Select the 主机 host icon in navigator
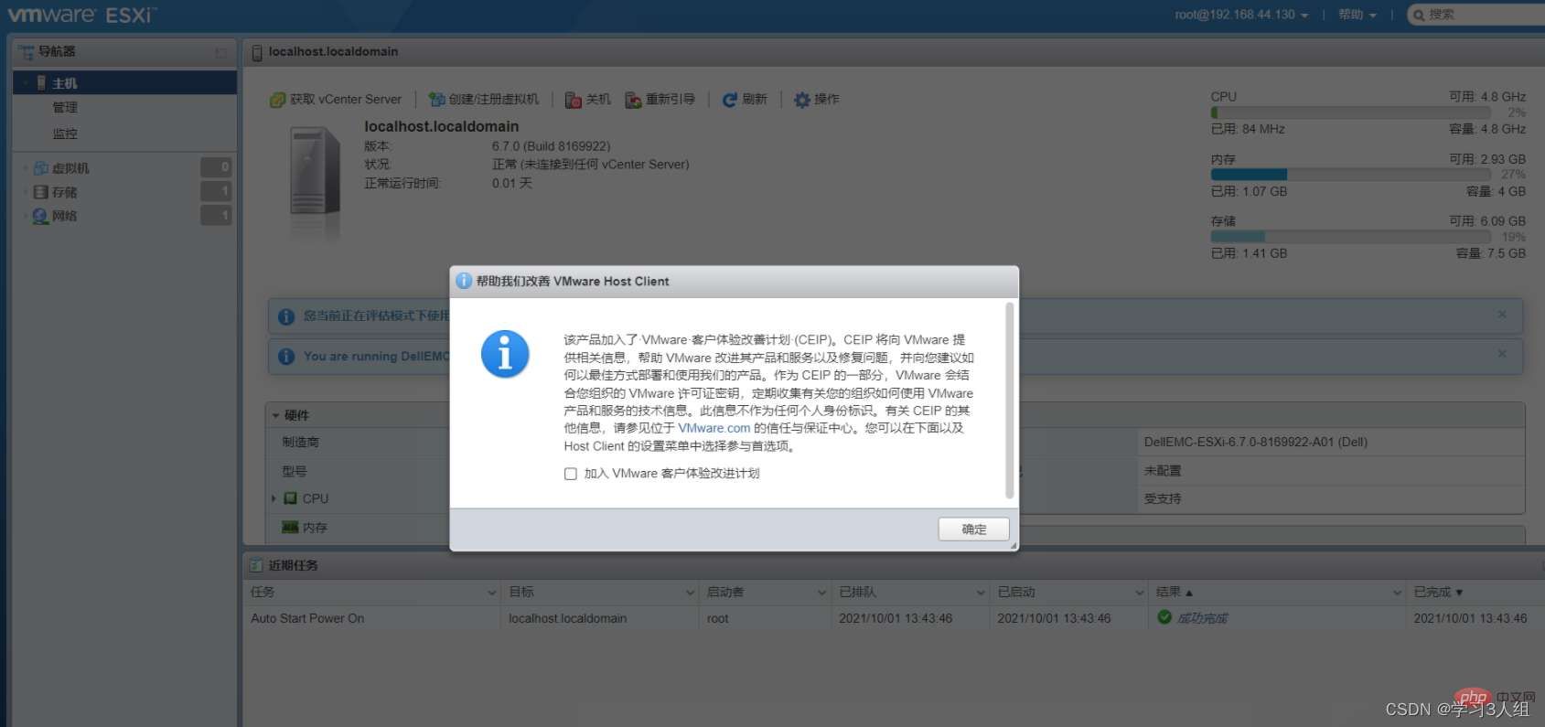 point(41,83)
